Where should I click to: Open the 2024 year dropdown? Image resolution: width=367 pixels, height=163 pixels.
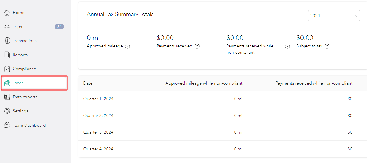334,16
